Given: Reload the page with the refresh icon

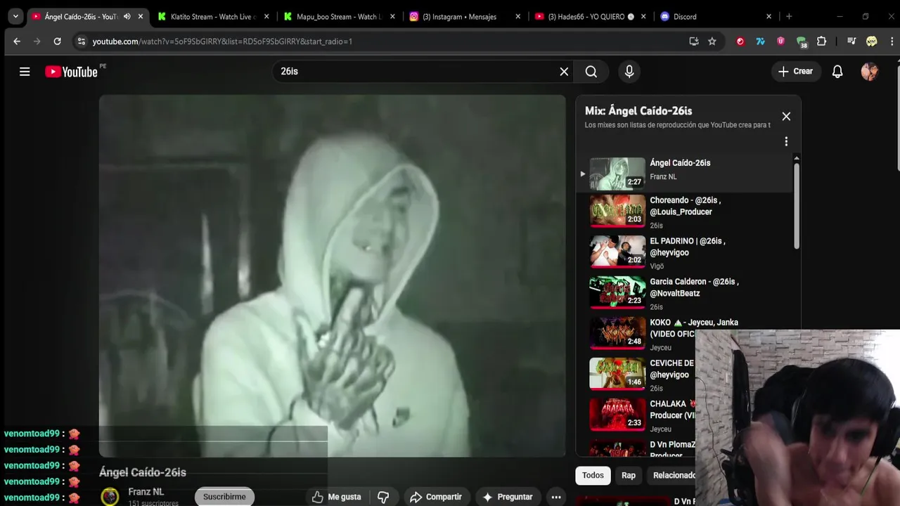Looking at the screenshot, I should coord(58,41).
